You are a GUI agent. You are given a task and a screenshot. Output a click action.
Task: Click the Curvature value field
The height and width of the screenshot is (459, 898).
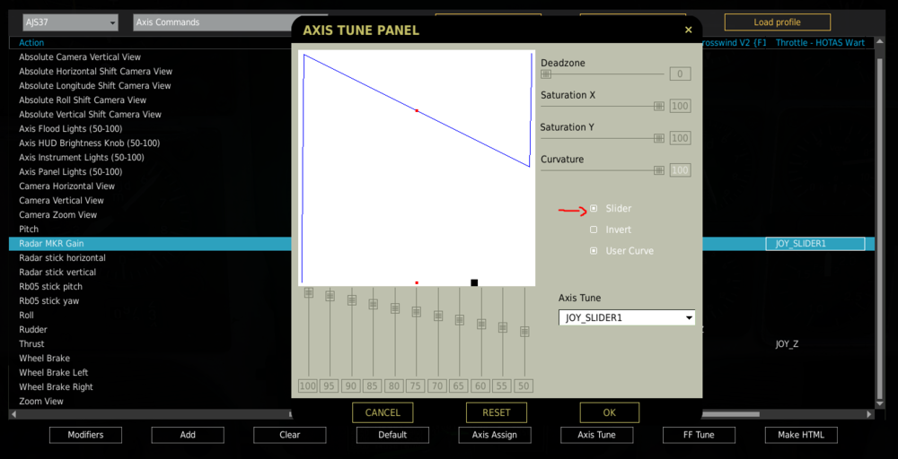(x=680, y=169)
